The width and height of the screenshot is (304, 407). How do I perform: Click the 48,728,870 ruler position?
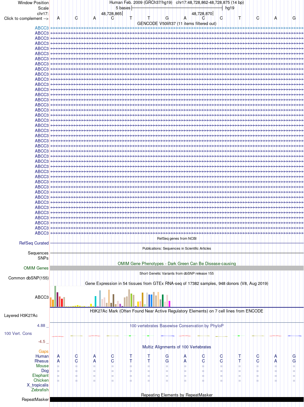pos(202,13)
